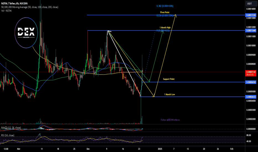Click the 80.00 RSI scale value

249,135
